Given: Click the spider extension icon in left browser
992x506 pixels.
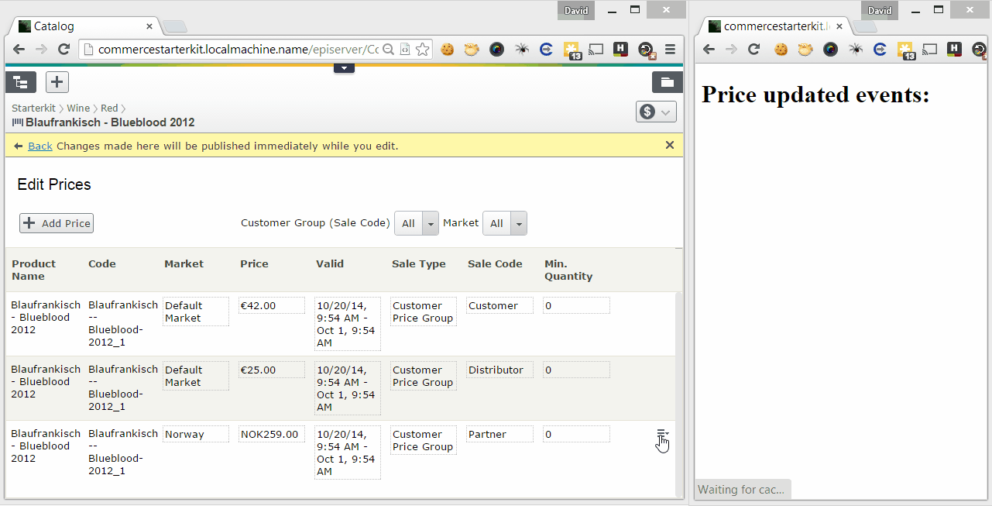Looking at the screenshot, I should (522, 50).
